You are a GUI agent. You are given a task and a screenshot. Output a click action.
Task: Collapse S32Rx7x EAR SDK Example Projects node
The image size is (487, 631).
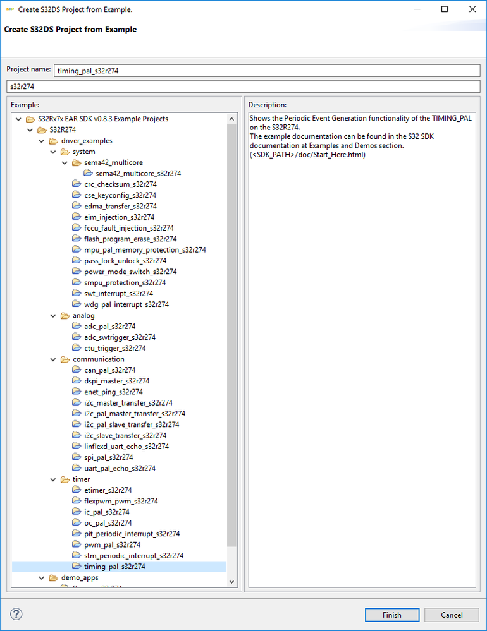(x=18, y=119)
